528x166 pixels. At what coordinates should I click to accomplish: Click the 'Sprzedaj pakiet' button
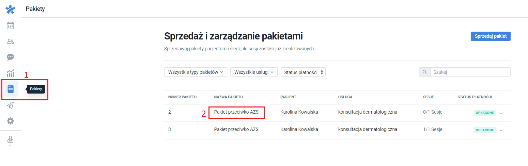(490, 36)
